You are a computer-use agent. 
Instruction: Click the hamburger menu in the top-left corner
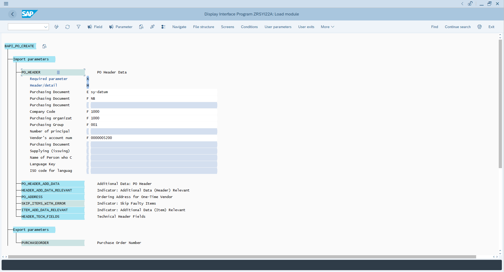coord(6,4)
